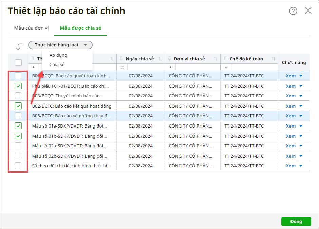Click the green Đóng button
The height and width of the screenshot is (229, 319).
pos(296,222)
